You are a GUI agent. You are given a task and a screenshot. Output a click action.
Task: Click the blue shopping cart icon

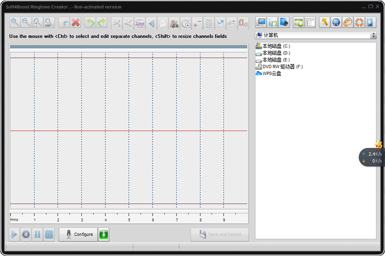point(336,23)
